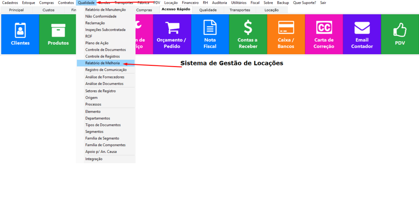Open Plano de Ação menu item
The image size is (419, 212).
97,43
